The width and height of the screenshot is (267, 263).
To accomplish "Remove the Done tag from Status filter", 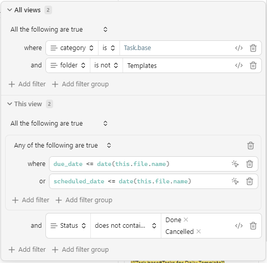I will tap(186, 220).
